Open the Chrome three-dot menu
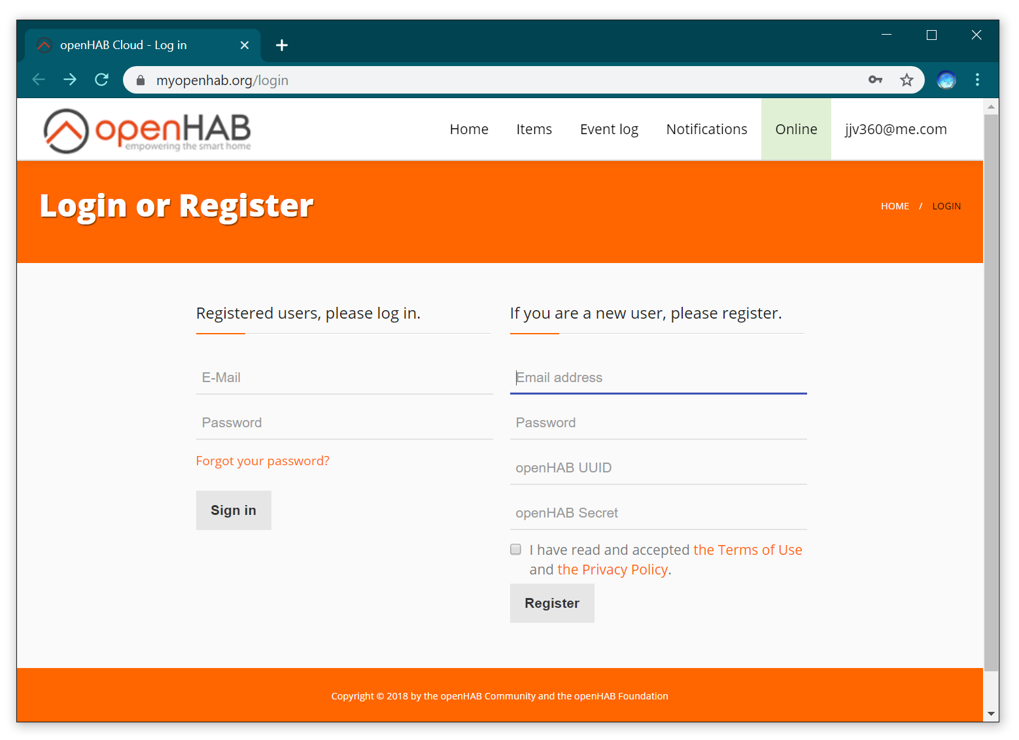The width and height of the screenshot is (1019, 740). point(977,80)
